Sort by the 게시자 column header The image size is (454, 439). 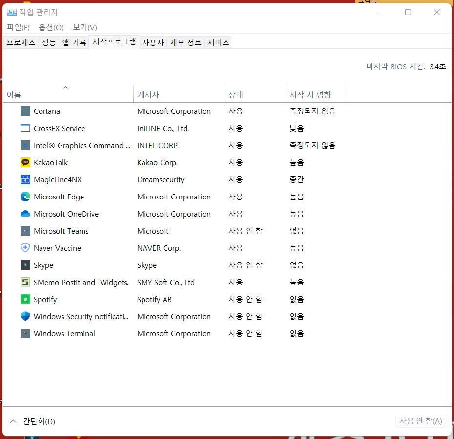pyautogui.click(x=179, y=93)
